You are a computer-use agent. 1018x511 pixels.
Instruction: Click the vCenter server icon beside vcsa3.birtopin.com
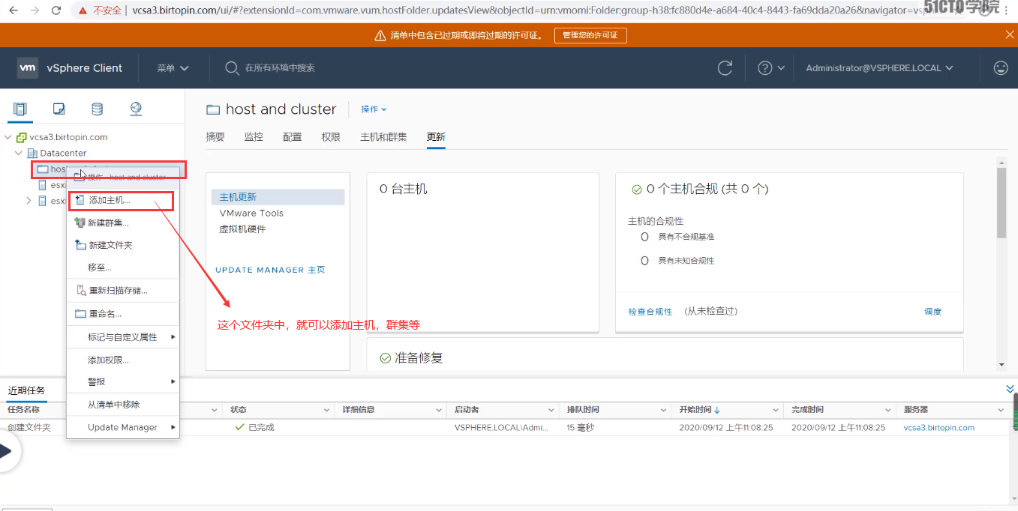[22, 137]
